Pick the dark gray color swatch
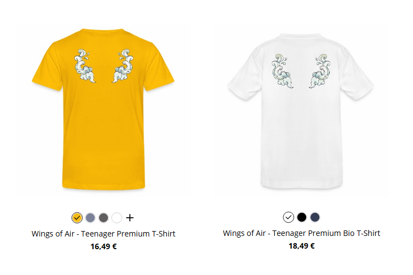413x275 pixels. click(x=104, y=218)
